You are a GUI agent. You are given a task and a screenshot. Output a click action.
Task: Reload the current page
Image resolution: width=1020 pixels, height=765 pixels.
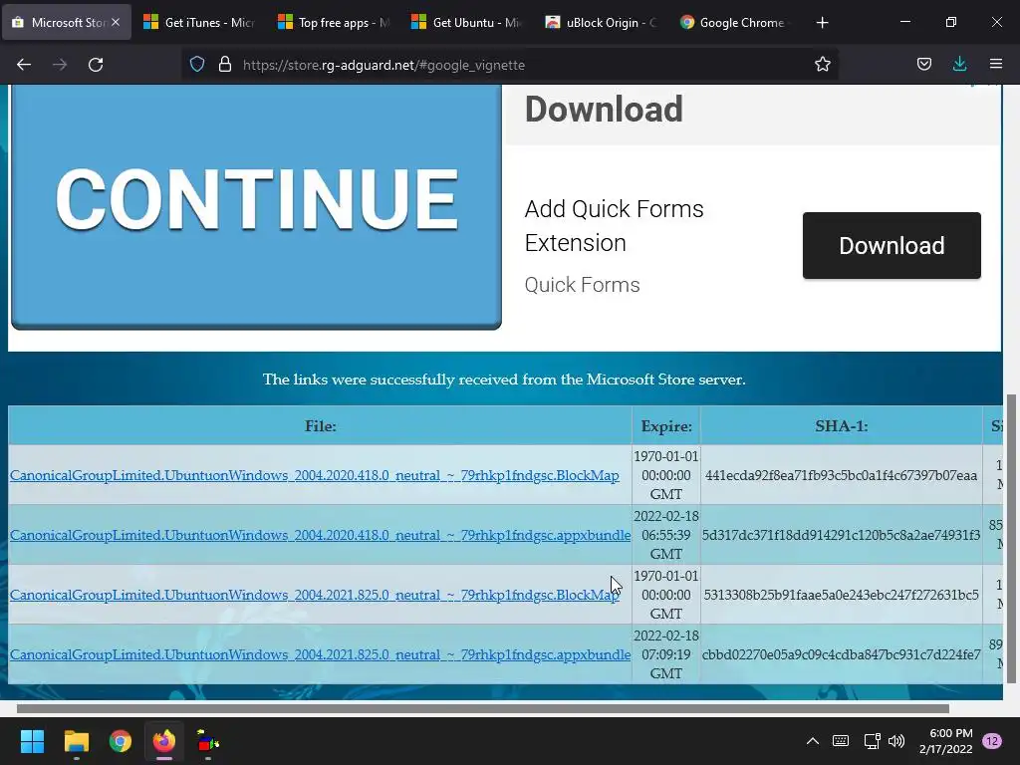click(96, 65)
